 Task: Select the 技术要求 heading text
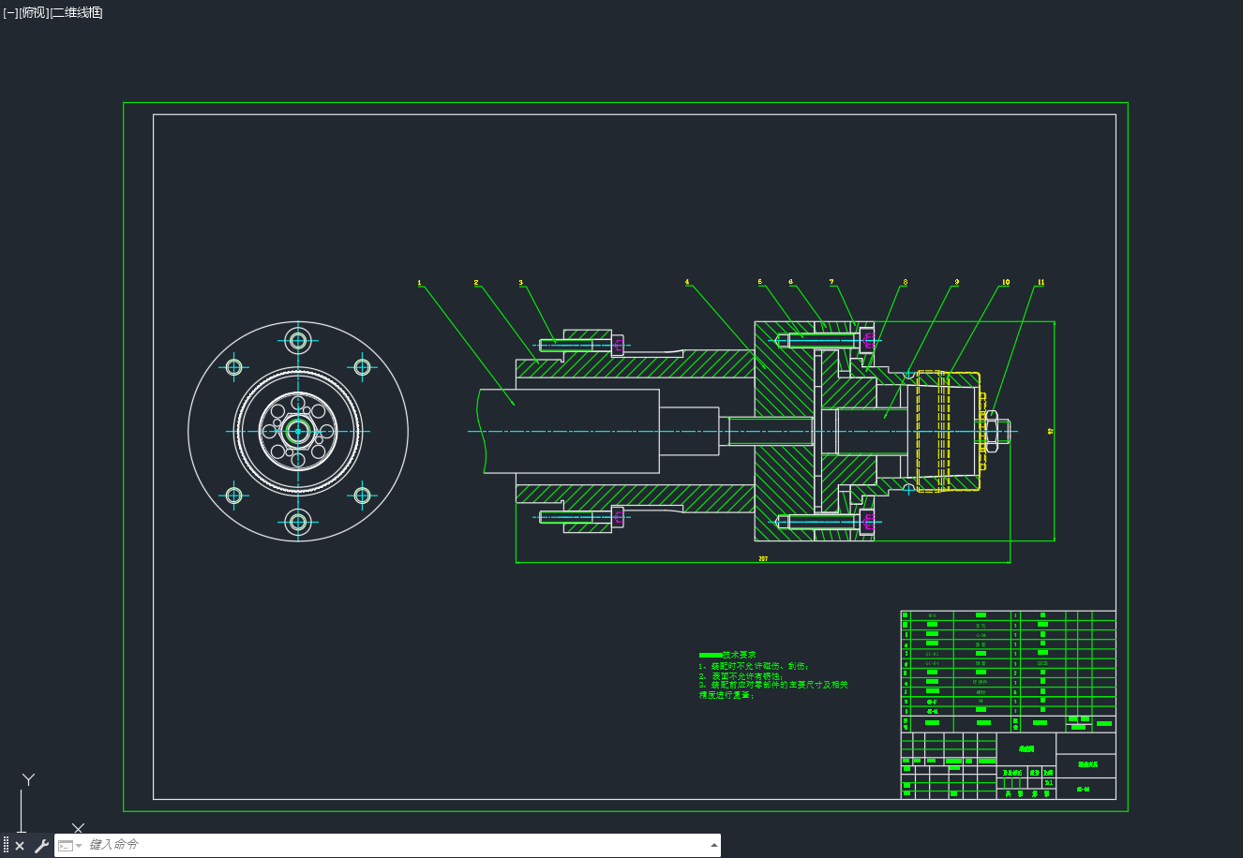[739, 655]
